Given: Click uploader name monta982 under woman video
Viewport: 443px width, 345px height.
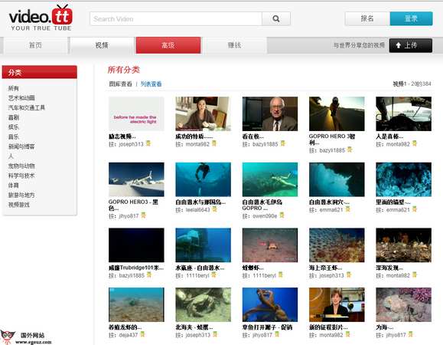Looking at the screenshot, I should (197, 144).
